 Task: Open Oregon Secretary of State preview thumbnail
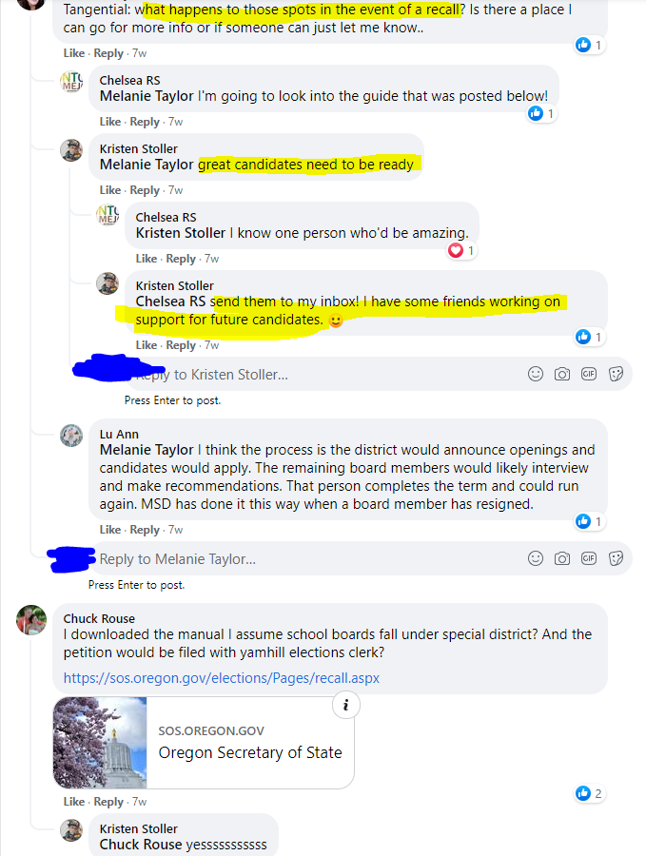coord(101,743)
